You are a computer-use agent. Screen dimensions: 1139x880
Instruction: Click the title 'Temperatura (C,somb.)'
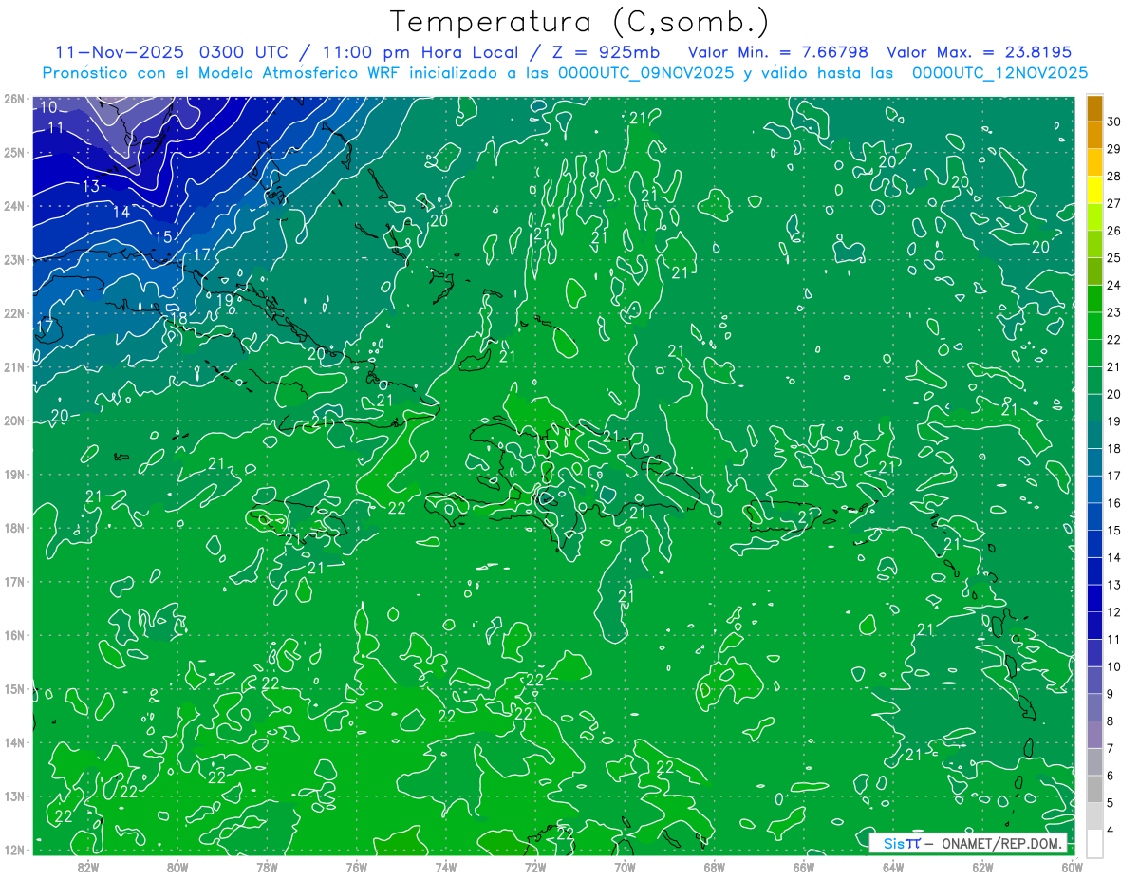[581, 22]
